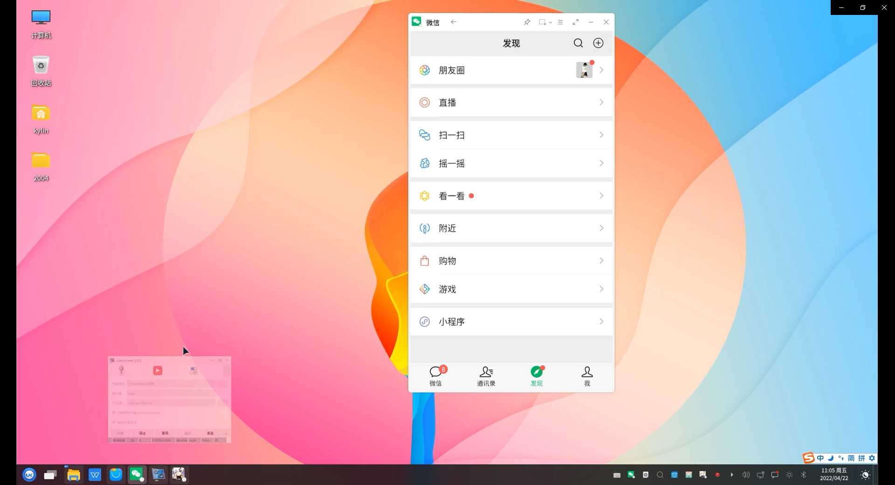Click 暂停 pause button in vokoscreen
895x485 pixels.
coord(165,433)
